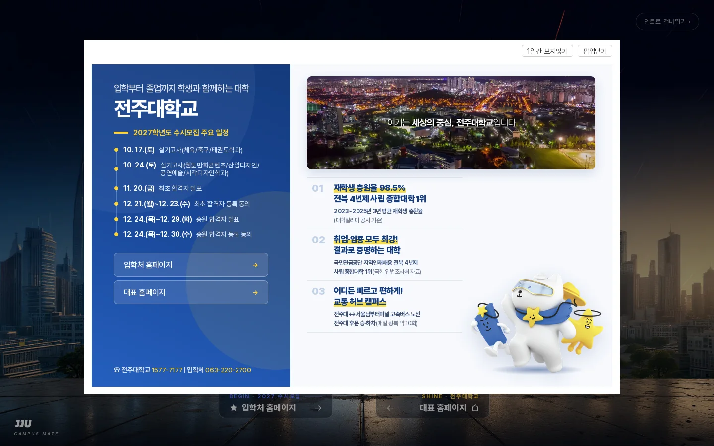Click the JJU Campus Mate logo
Viewport: 714px width, 446px height.
tap(36, 427)
